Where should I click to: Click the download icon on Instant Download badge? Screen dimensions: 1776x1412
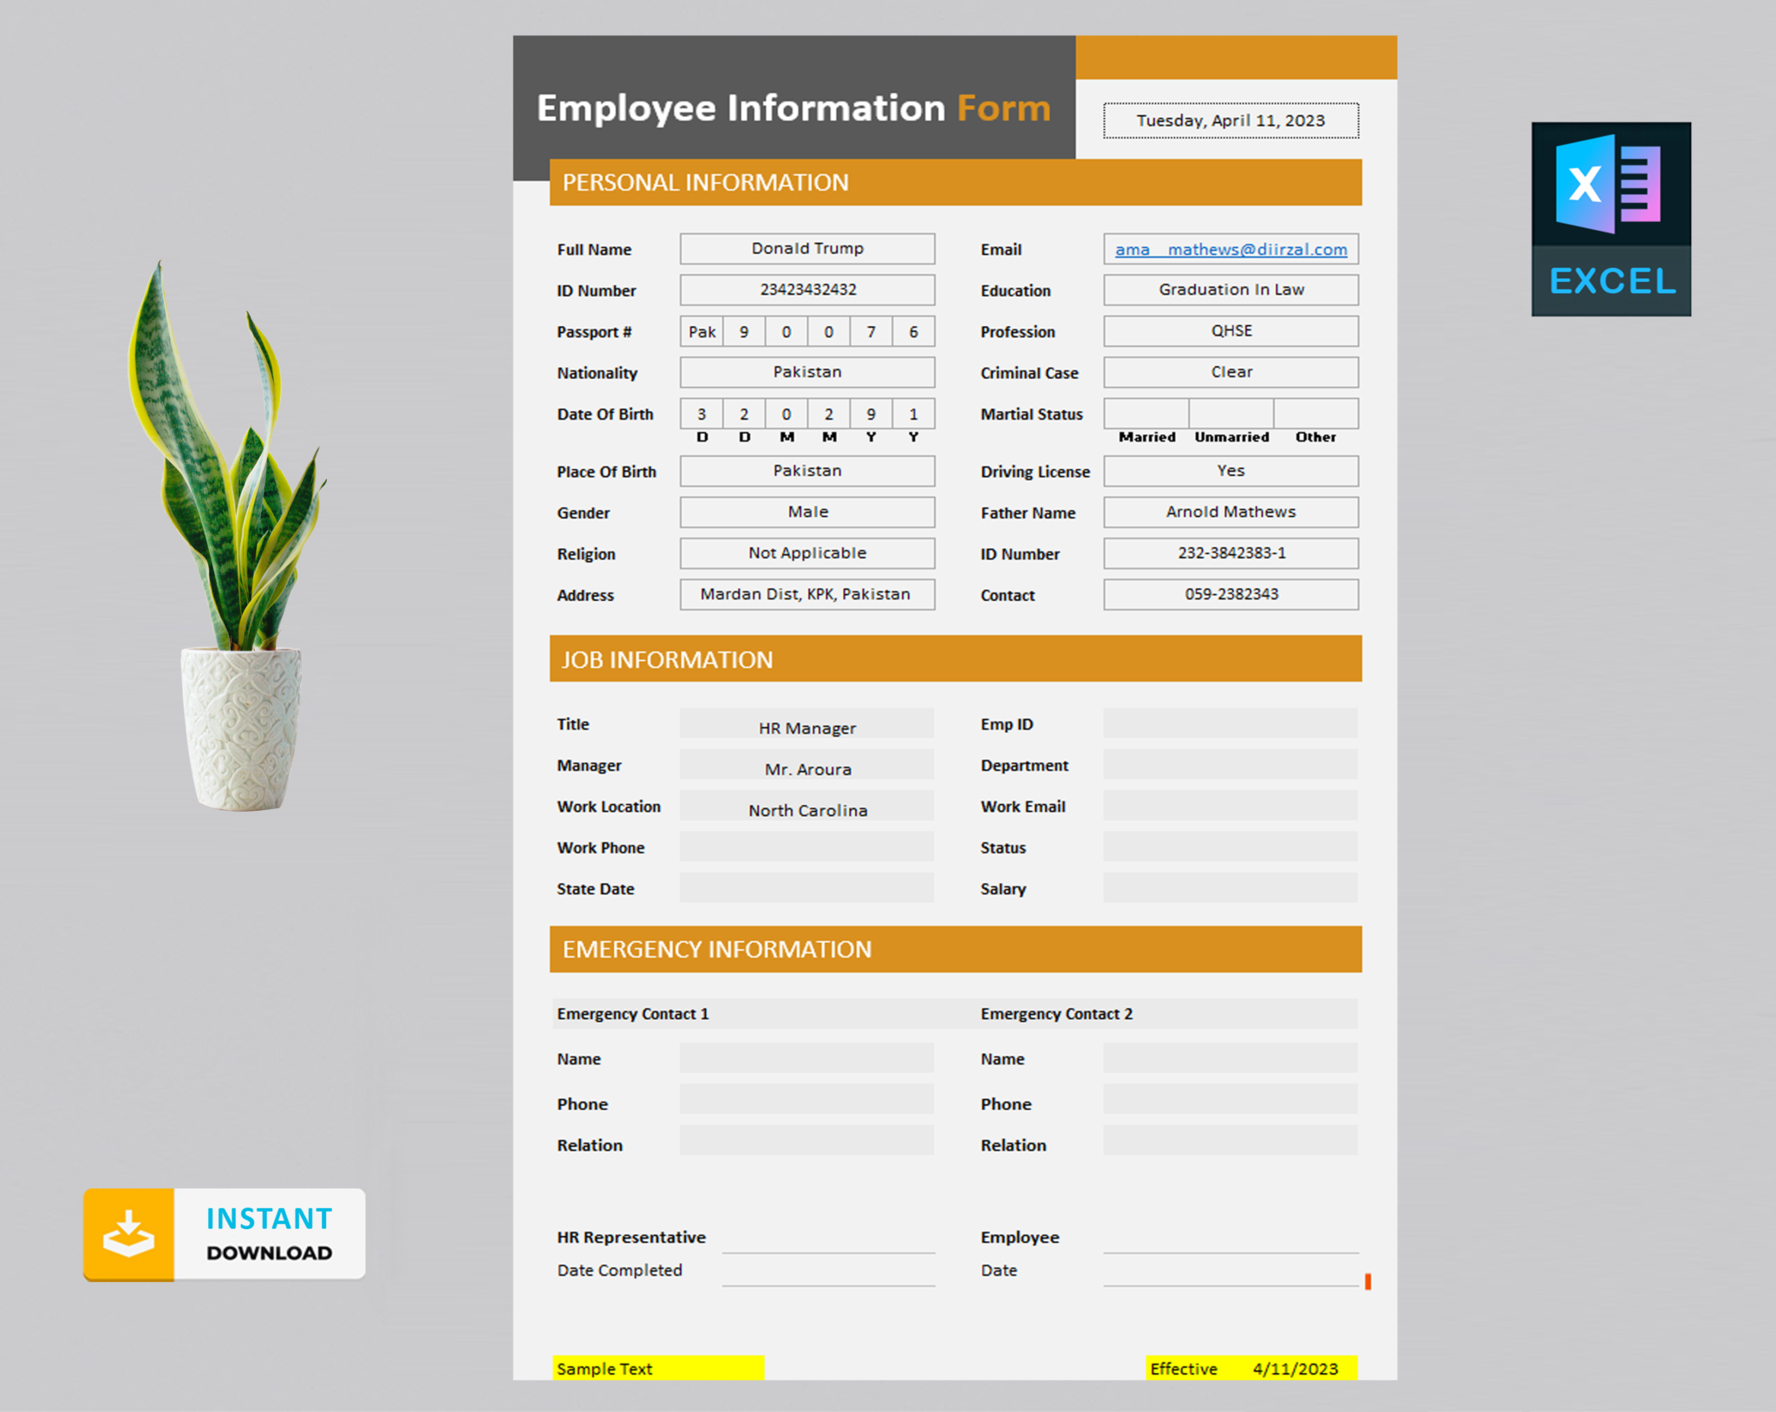click(x=130, y=1234)
